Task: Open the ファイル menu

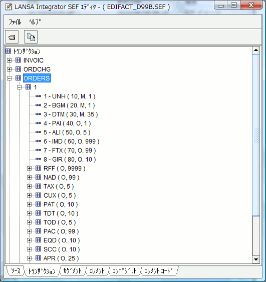Action: coord(15,22)
